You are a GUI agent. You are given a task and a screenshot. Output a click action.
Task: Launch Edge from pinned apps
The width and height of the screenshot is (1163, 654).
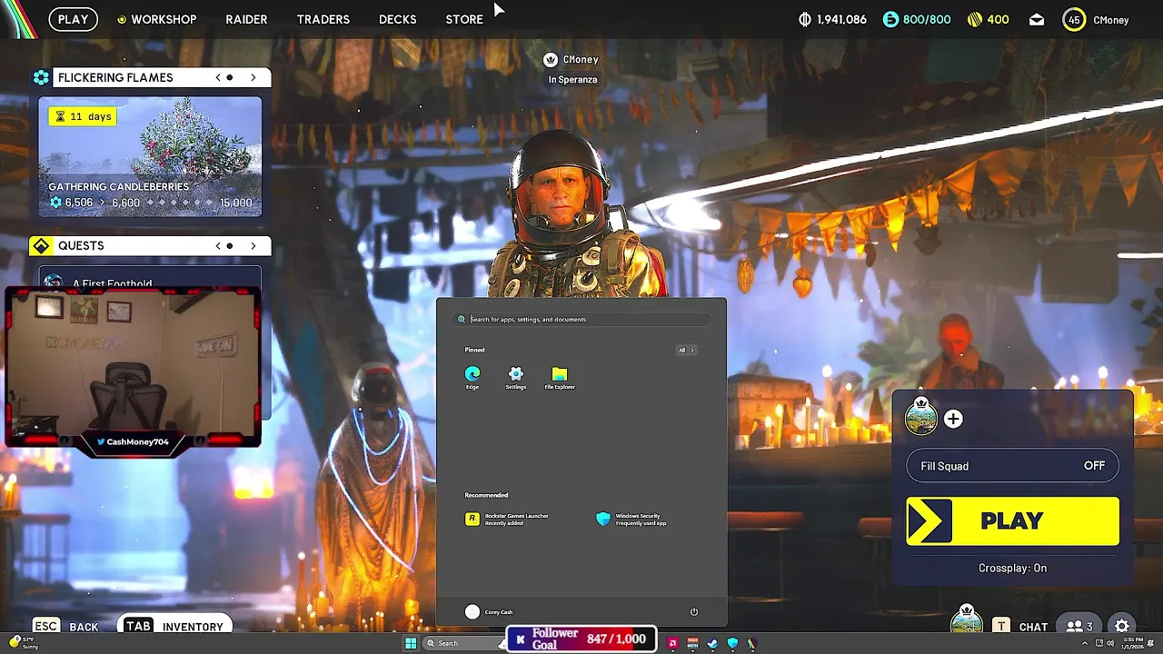tap(472, 378)
